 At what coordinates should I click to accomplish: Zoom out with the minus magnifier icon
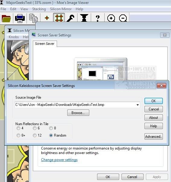123,18
